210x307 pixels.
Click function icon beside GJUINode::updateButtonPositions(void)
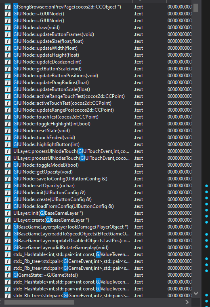pyautogui.click(x=7, y=76)
